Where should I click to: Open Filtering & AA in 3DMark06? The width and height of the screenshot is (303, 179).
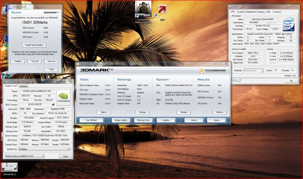click(x=144, y=120)
